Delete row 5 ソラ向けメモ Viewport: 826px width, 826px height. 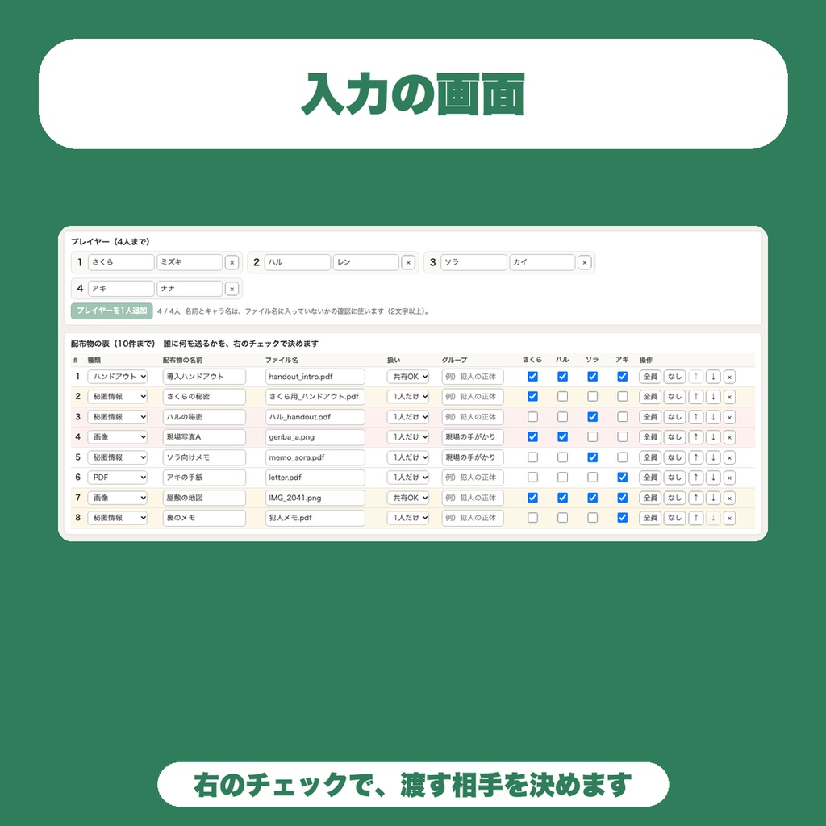[729, 458]
